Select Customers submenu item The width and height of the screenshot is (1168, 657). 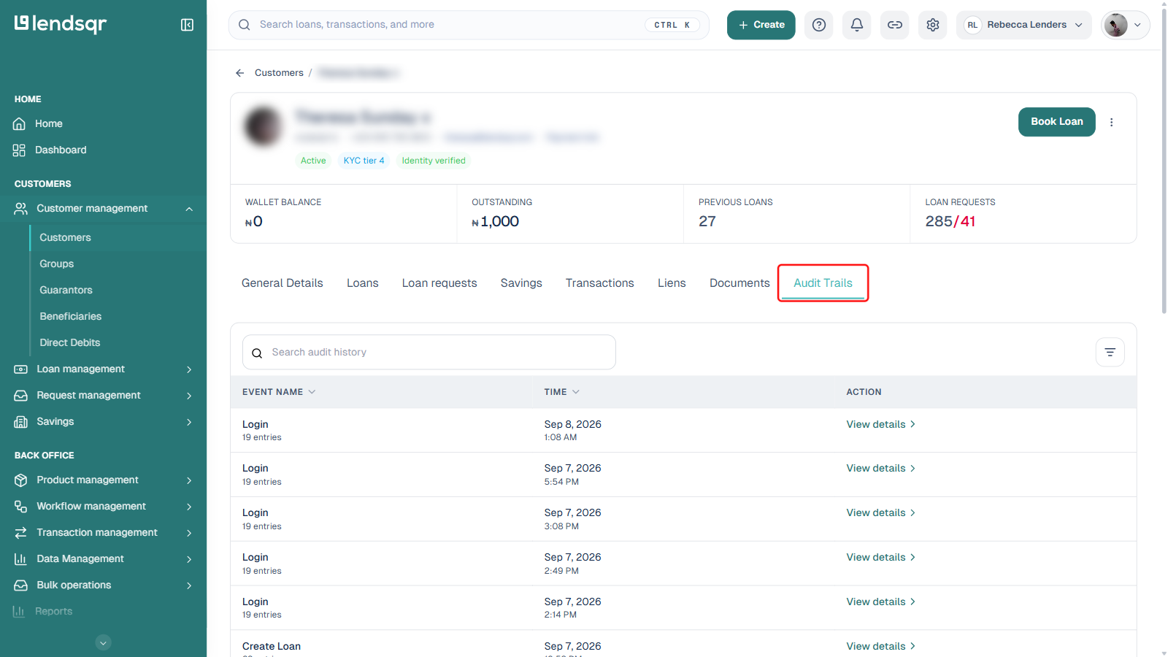tap(65, 238)
